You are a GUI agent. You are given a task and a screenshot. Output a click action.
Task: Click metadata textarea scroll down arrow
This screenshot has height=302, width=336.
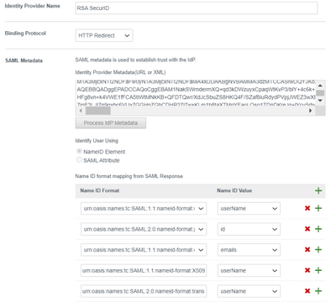pyautogui.click(x=321, y=101)
